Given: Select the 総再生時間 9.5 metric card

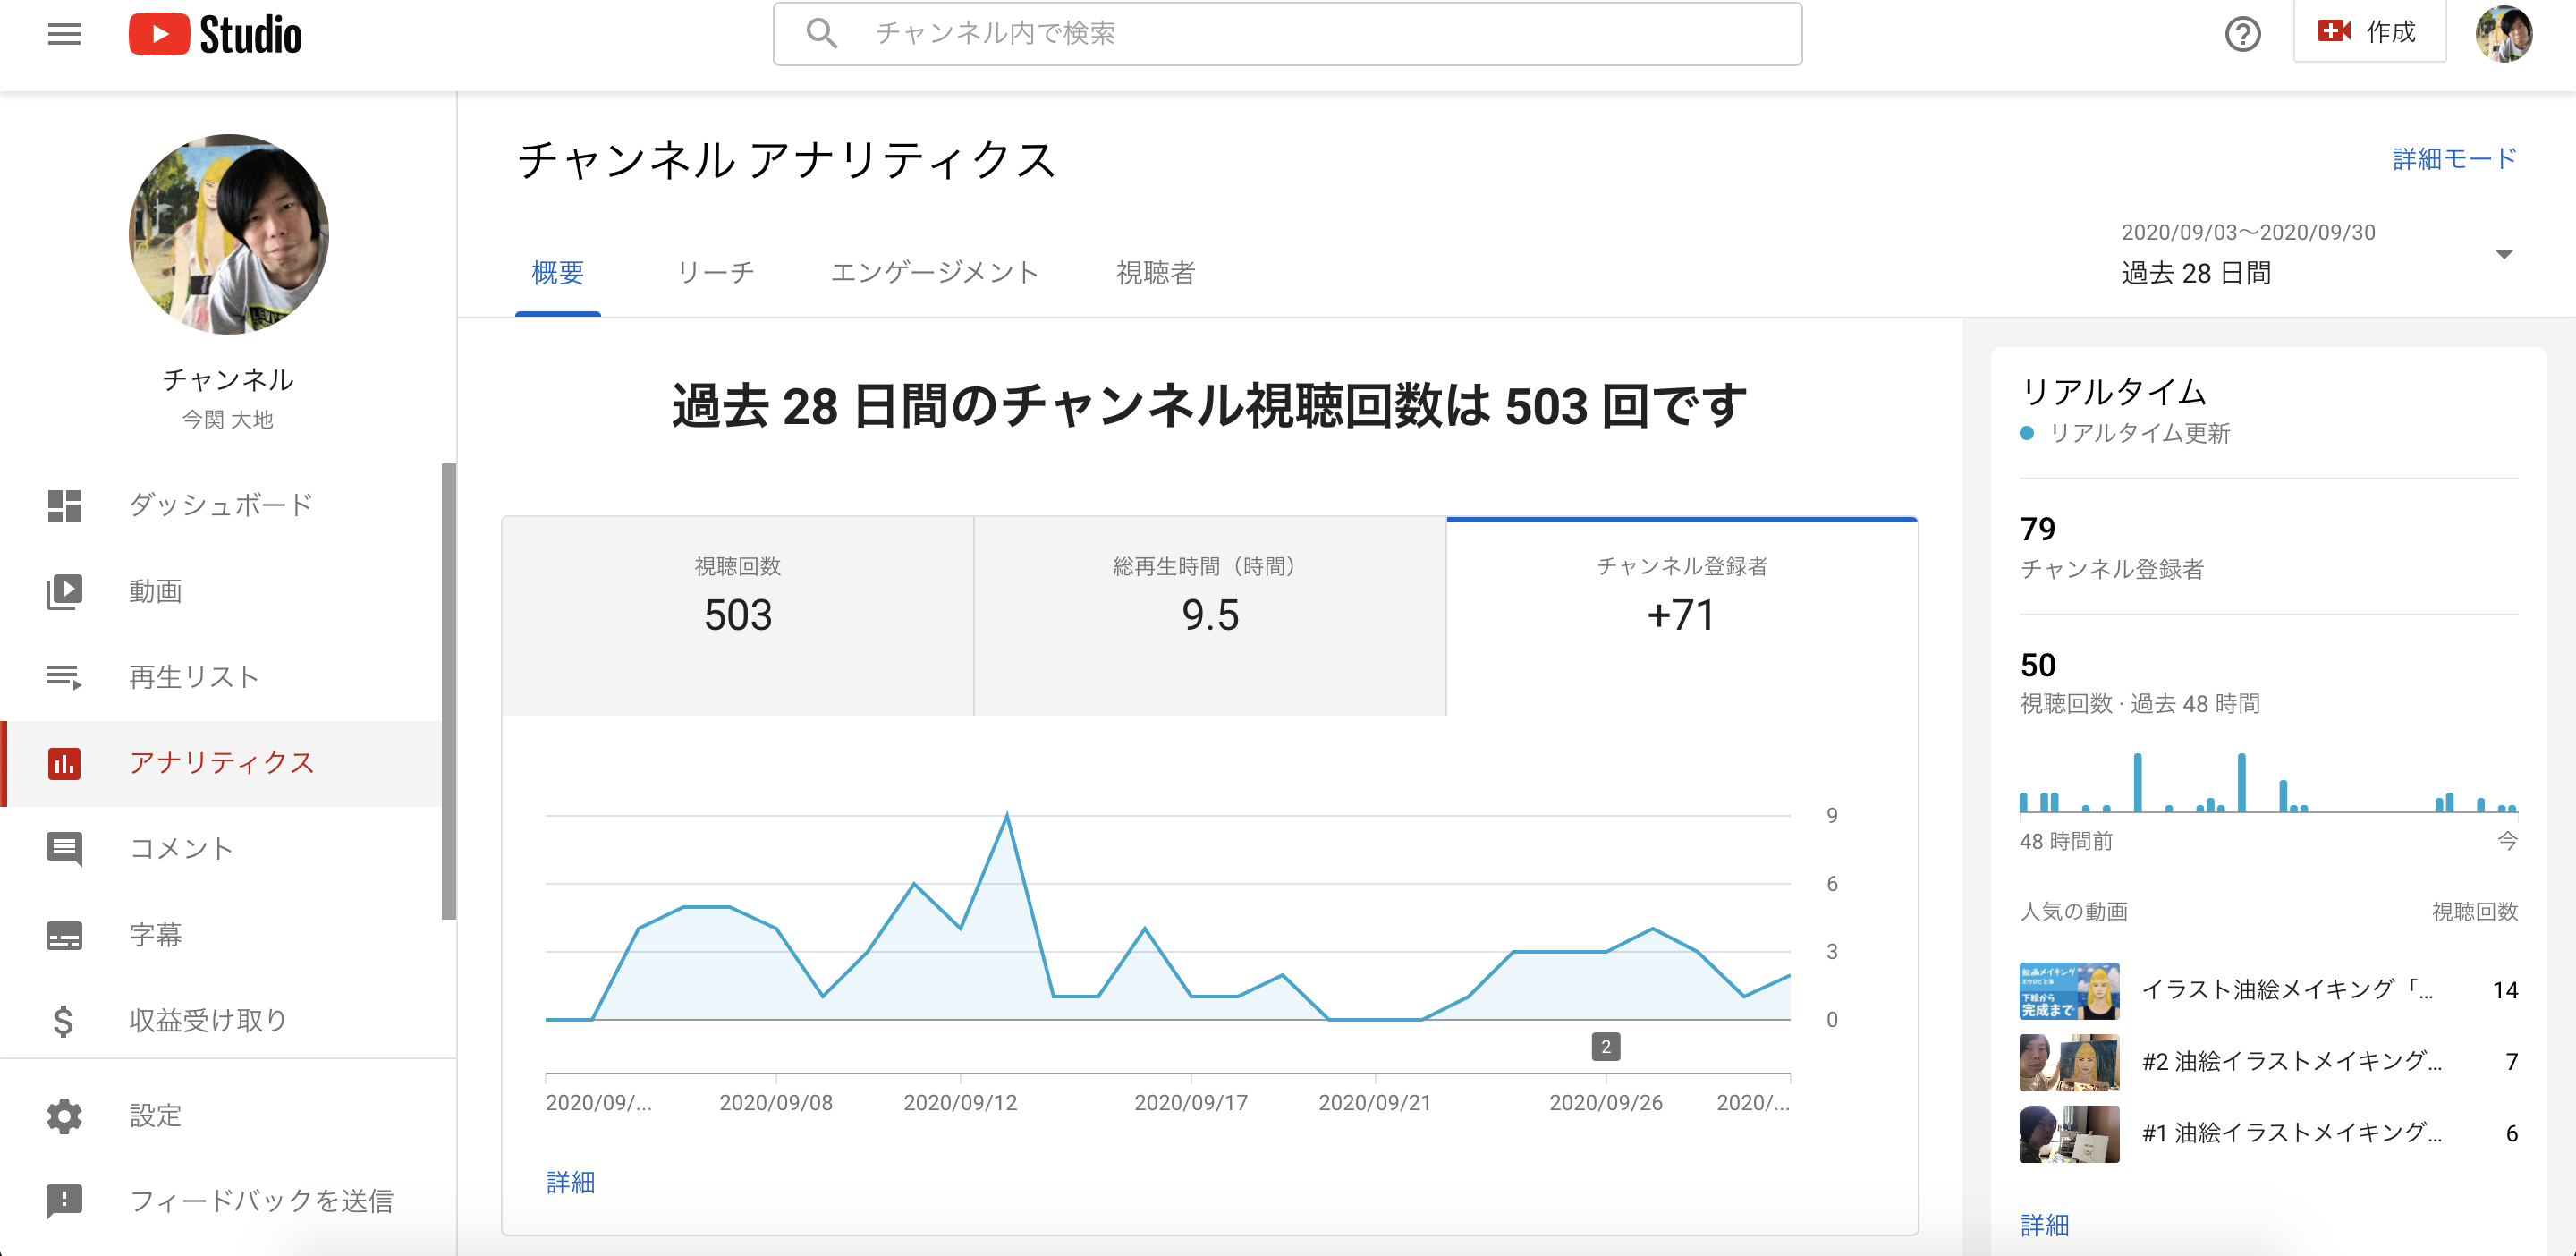Looking at the screenshot, I should pyautogui.click(x=1210, y=616).
